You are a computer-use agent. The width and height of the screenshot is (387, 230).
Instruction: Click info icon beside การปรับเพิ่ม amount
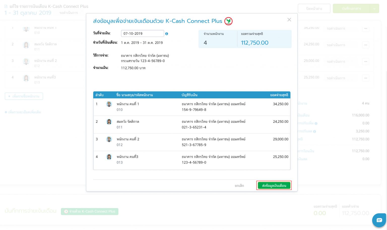click(x=316, y=123)
